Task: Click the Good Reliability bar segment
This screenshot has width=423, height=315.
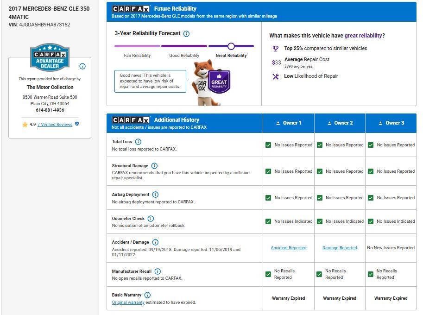Action: [184, 46]
